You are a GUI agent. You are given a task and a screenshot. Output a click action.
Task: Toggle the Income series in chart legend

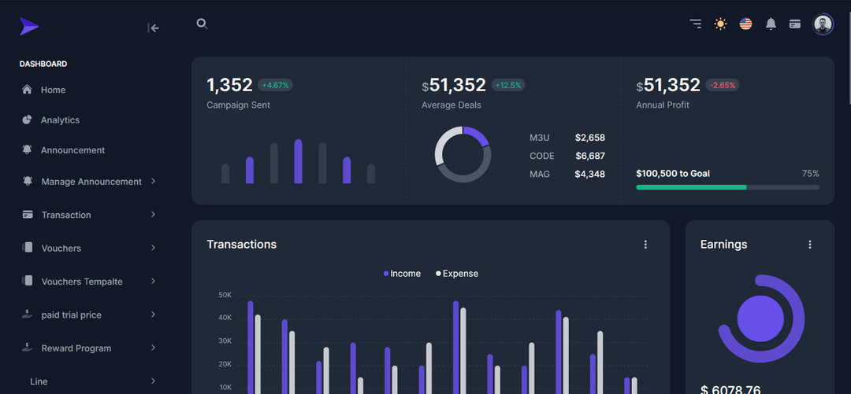pyautogui.click(x=402, y=274)
